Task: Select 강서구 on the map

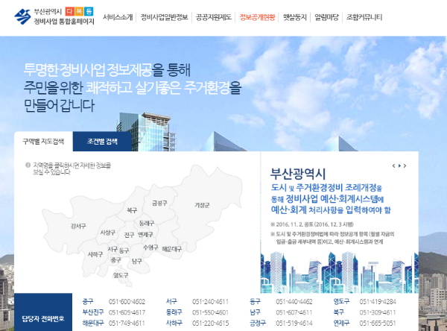Action: click(78, 227)
